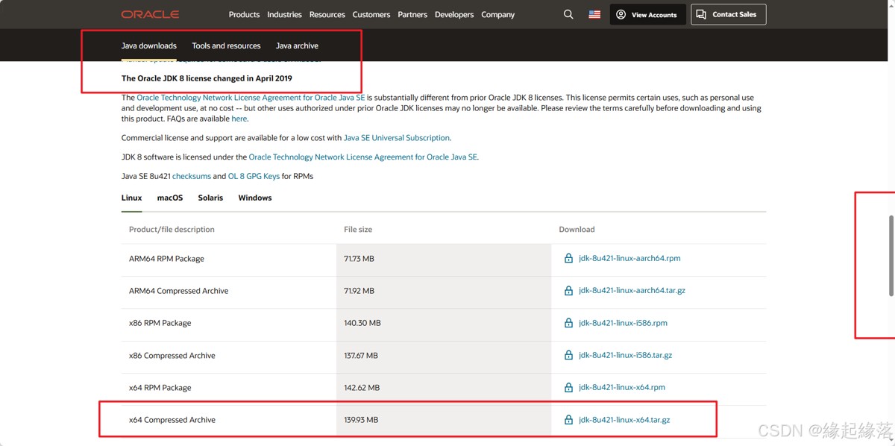895x446 pixels.
Task: Open the search magnifier icon
Action: pyautogui.click(x=568, y=14)
